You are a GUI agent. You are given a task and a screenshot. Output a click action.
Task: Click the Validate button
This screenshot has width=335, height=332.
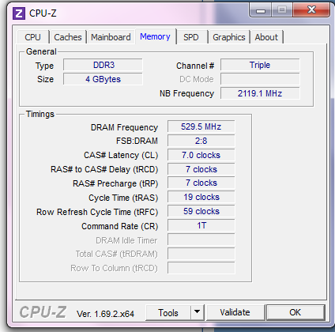(x=235, y=312)
